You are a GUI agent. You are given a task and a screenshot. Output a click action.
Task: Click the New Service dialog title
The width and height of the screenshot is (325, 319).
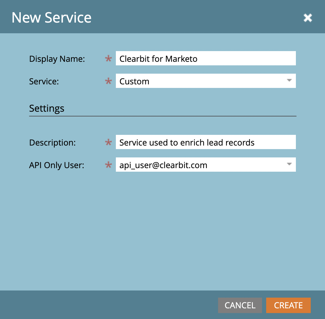coord(51,18)
